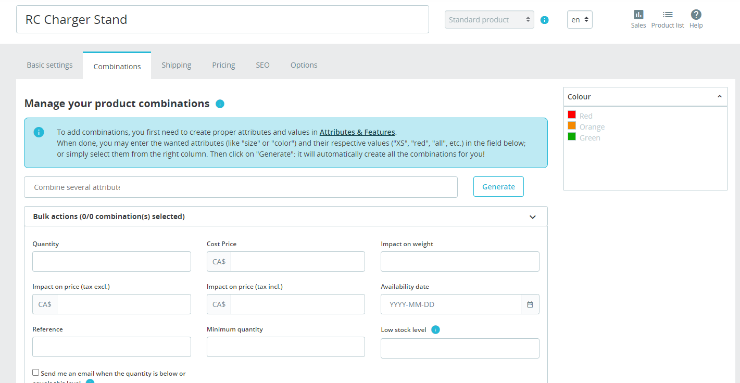Open the Sales statistics icon
The height and width of the screenshot is (383, 740).
tap(638, 15)
